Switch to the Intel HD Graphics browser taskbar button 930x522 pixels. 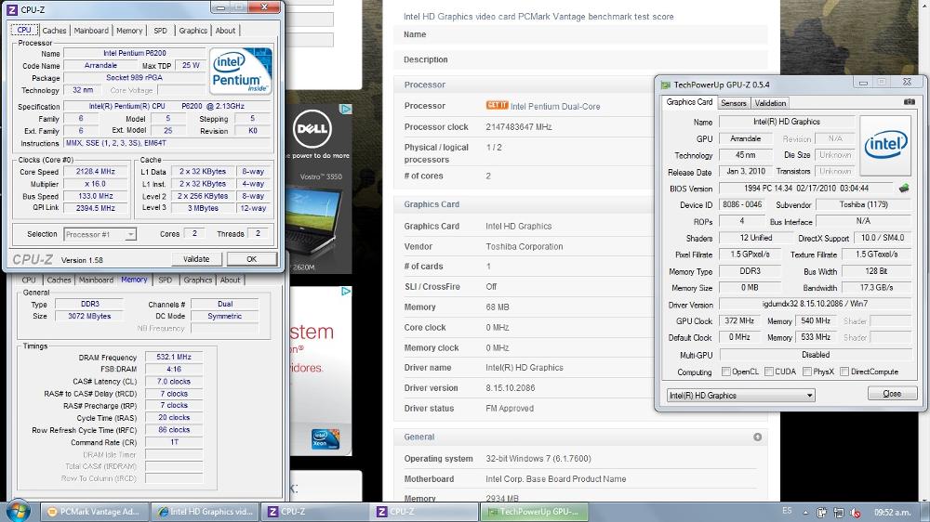coord(206,512)
